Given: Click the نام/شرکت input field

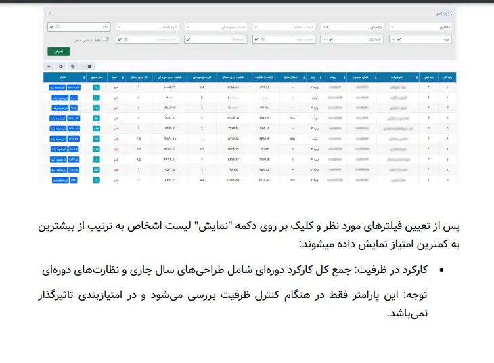Looking at the screenshot, I should click(x=215, y=39).
